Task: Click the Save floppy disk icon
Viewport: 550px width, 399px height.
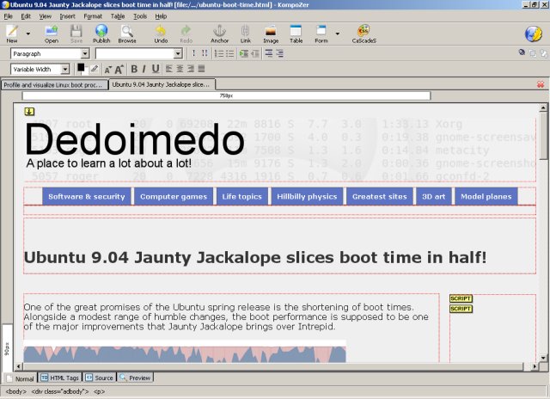Action: click(76, 34)
